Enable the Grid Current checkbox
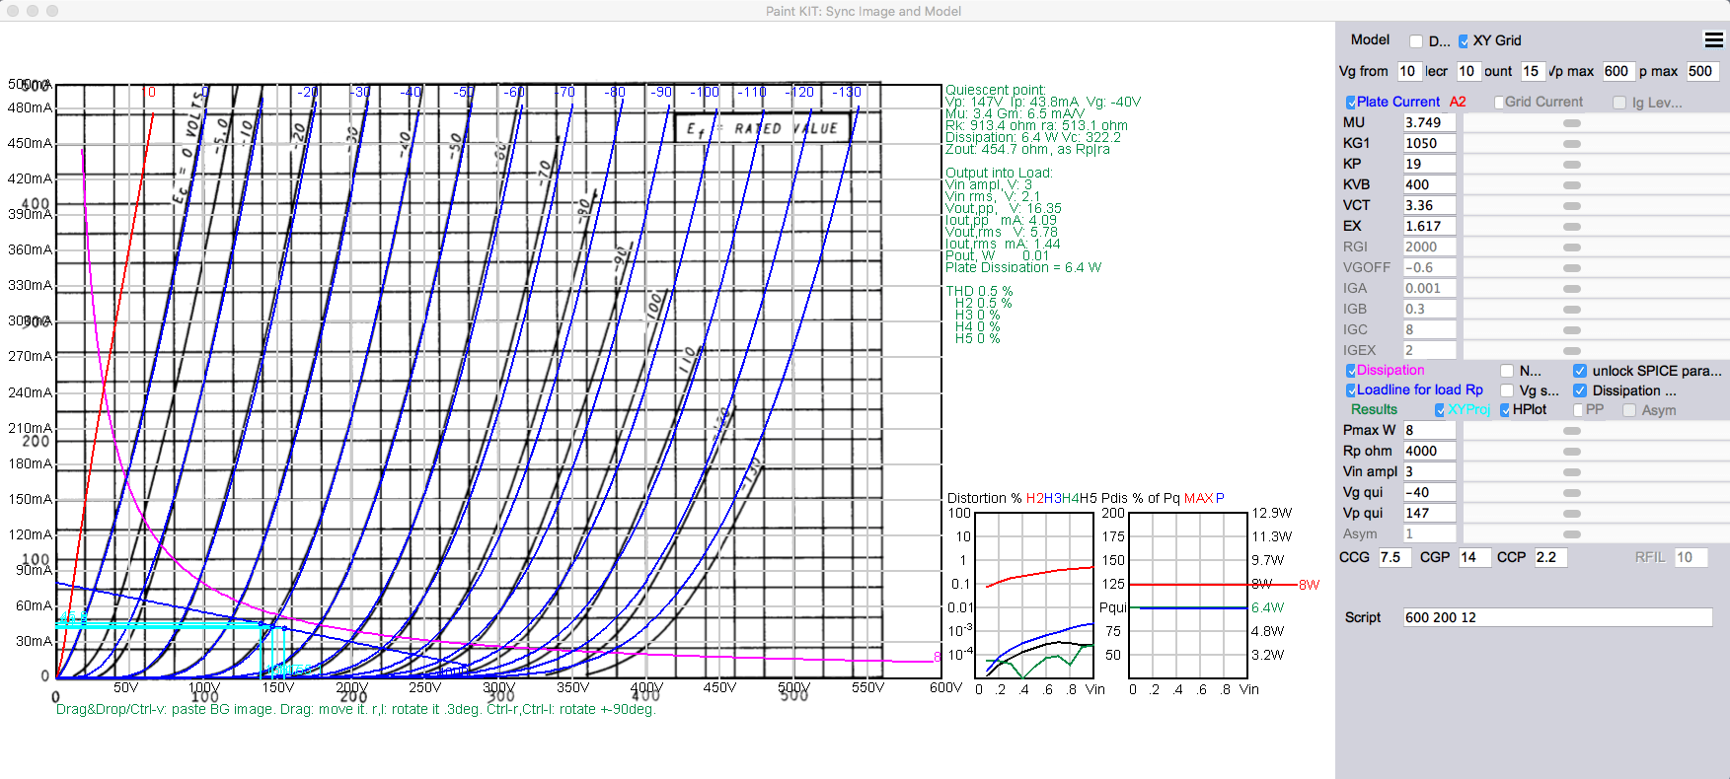The image size is (1730, 779). [1499, 103]
